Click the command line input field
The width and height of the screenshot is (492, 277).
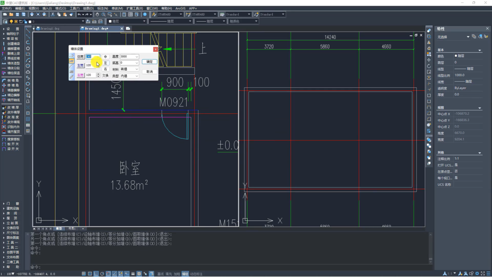tap(230, 267)
